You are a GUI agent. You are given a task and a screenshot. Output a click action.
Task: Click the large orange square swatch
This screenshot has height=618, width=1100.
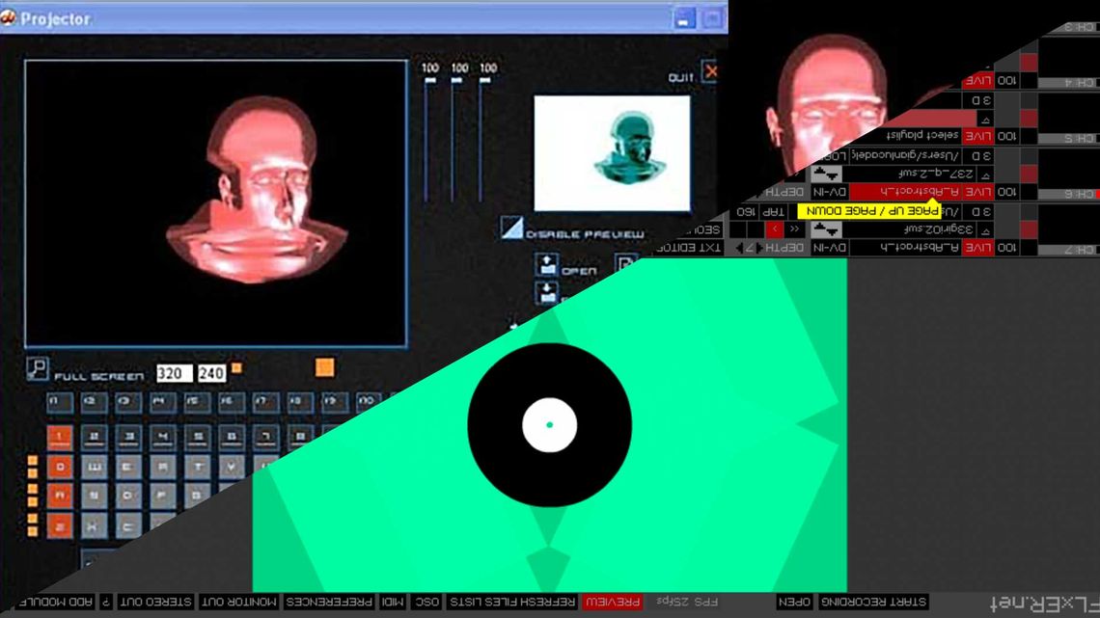tap(324, 367)
